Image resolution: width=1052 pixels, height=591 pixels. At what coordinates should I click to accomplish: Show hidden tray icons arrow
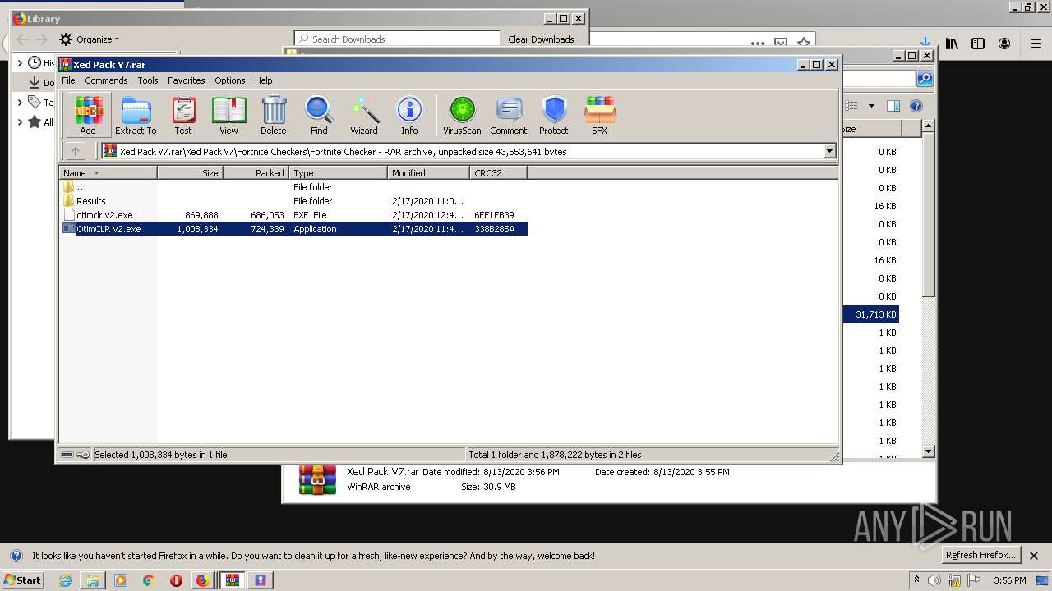coord(917,580)
